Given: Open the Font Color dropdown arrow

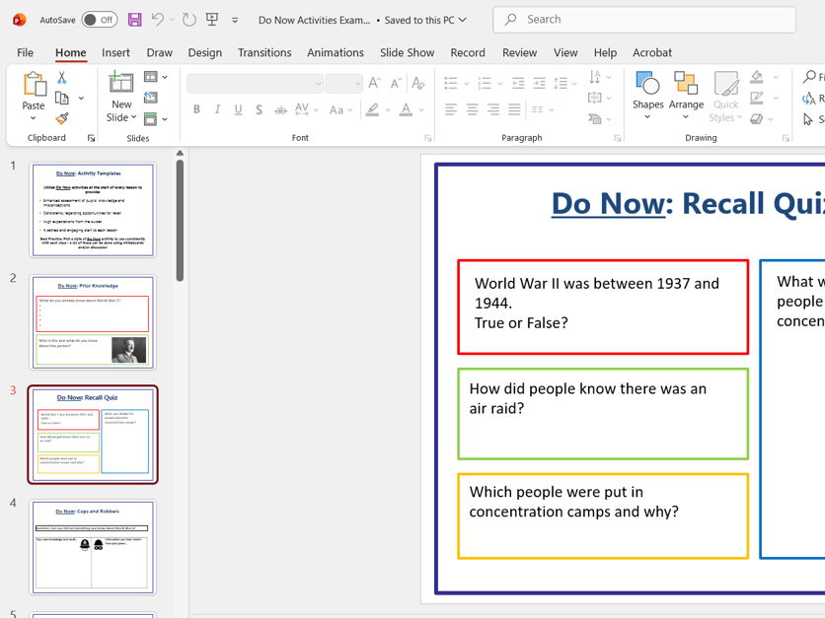Looking at the screenshot, I should (420, 109).
